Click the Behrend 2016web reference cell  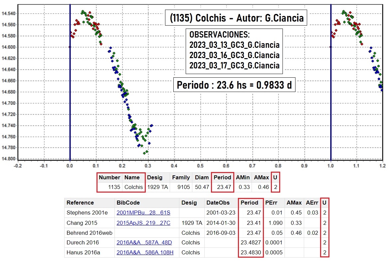[89, 233]
